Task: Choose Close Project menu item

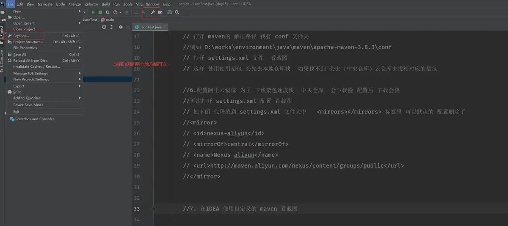Action: pyautogui.click(x=44, y=29)
